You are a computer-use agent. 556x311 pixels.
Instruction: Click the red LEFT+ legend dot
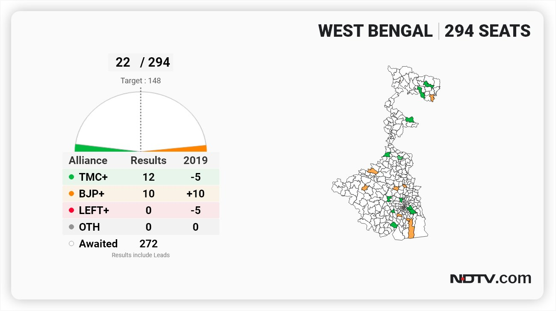[x=71, y=210]
